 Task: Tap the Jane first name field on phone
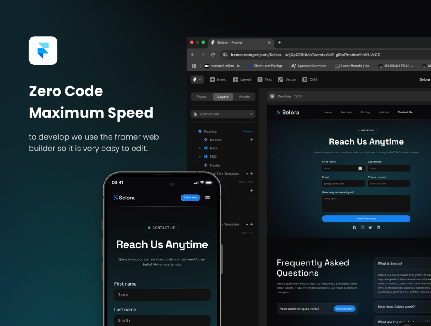[x=162, y=295]
